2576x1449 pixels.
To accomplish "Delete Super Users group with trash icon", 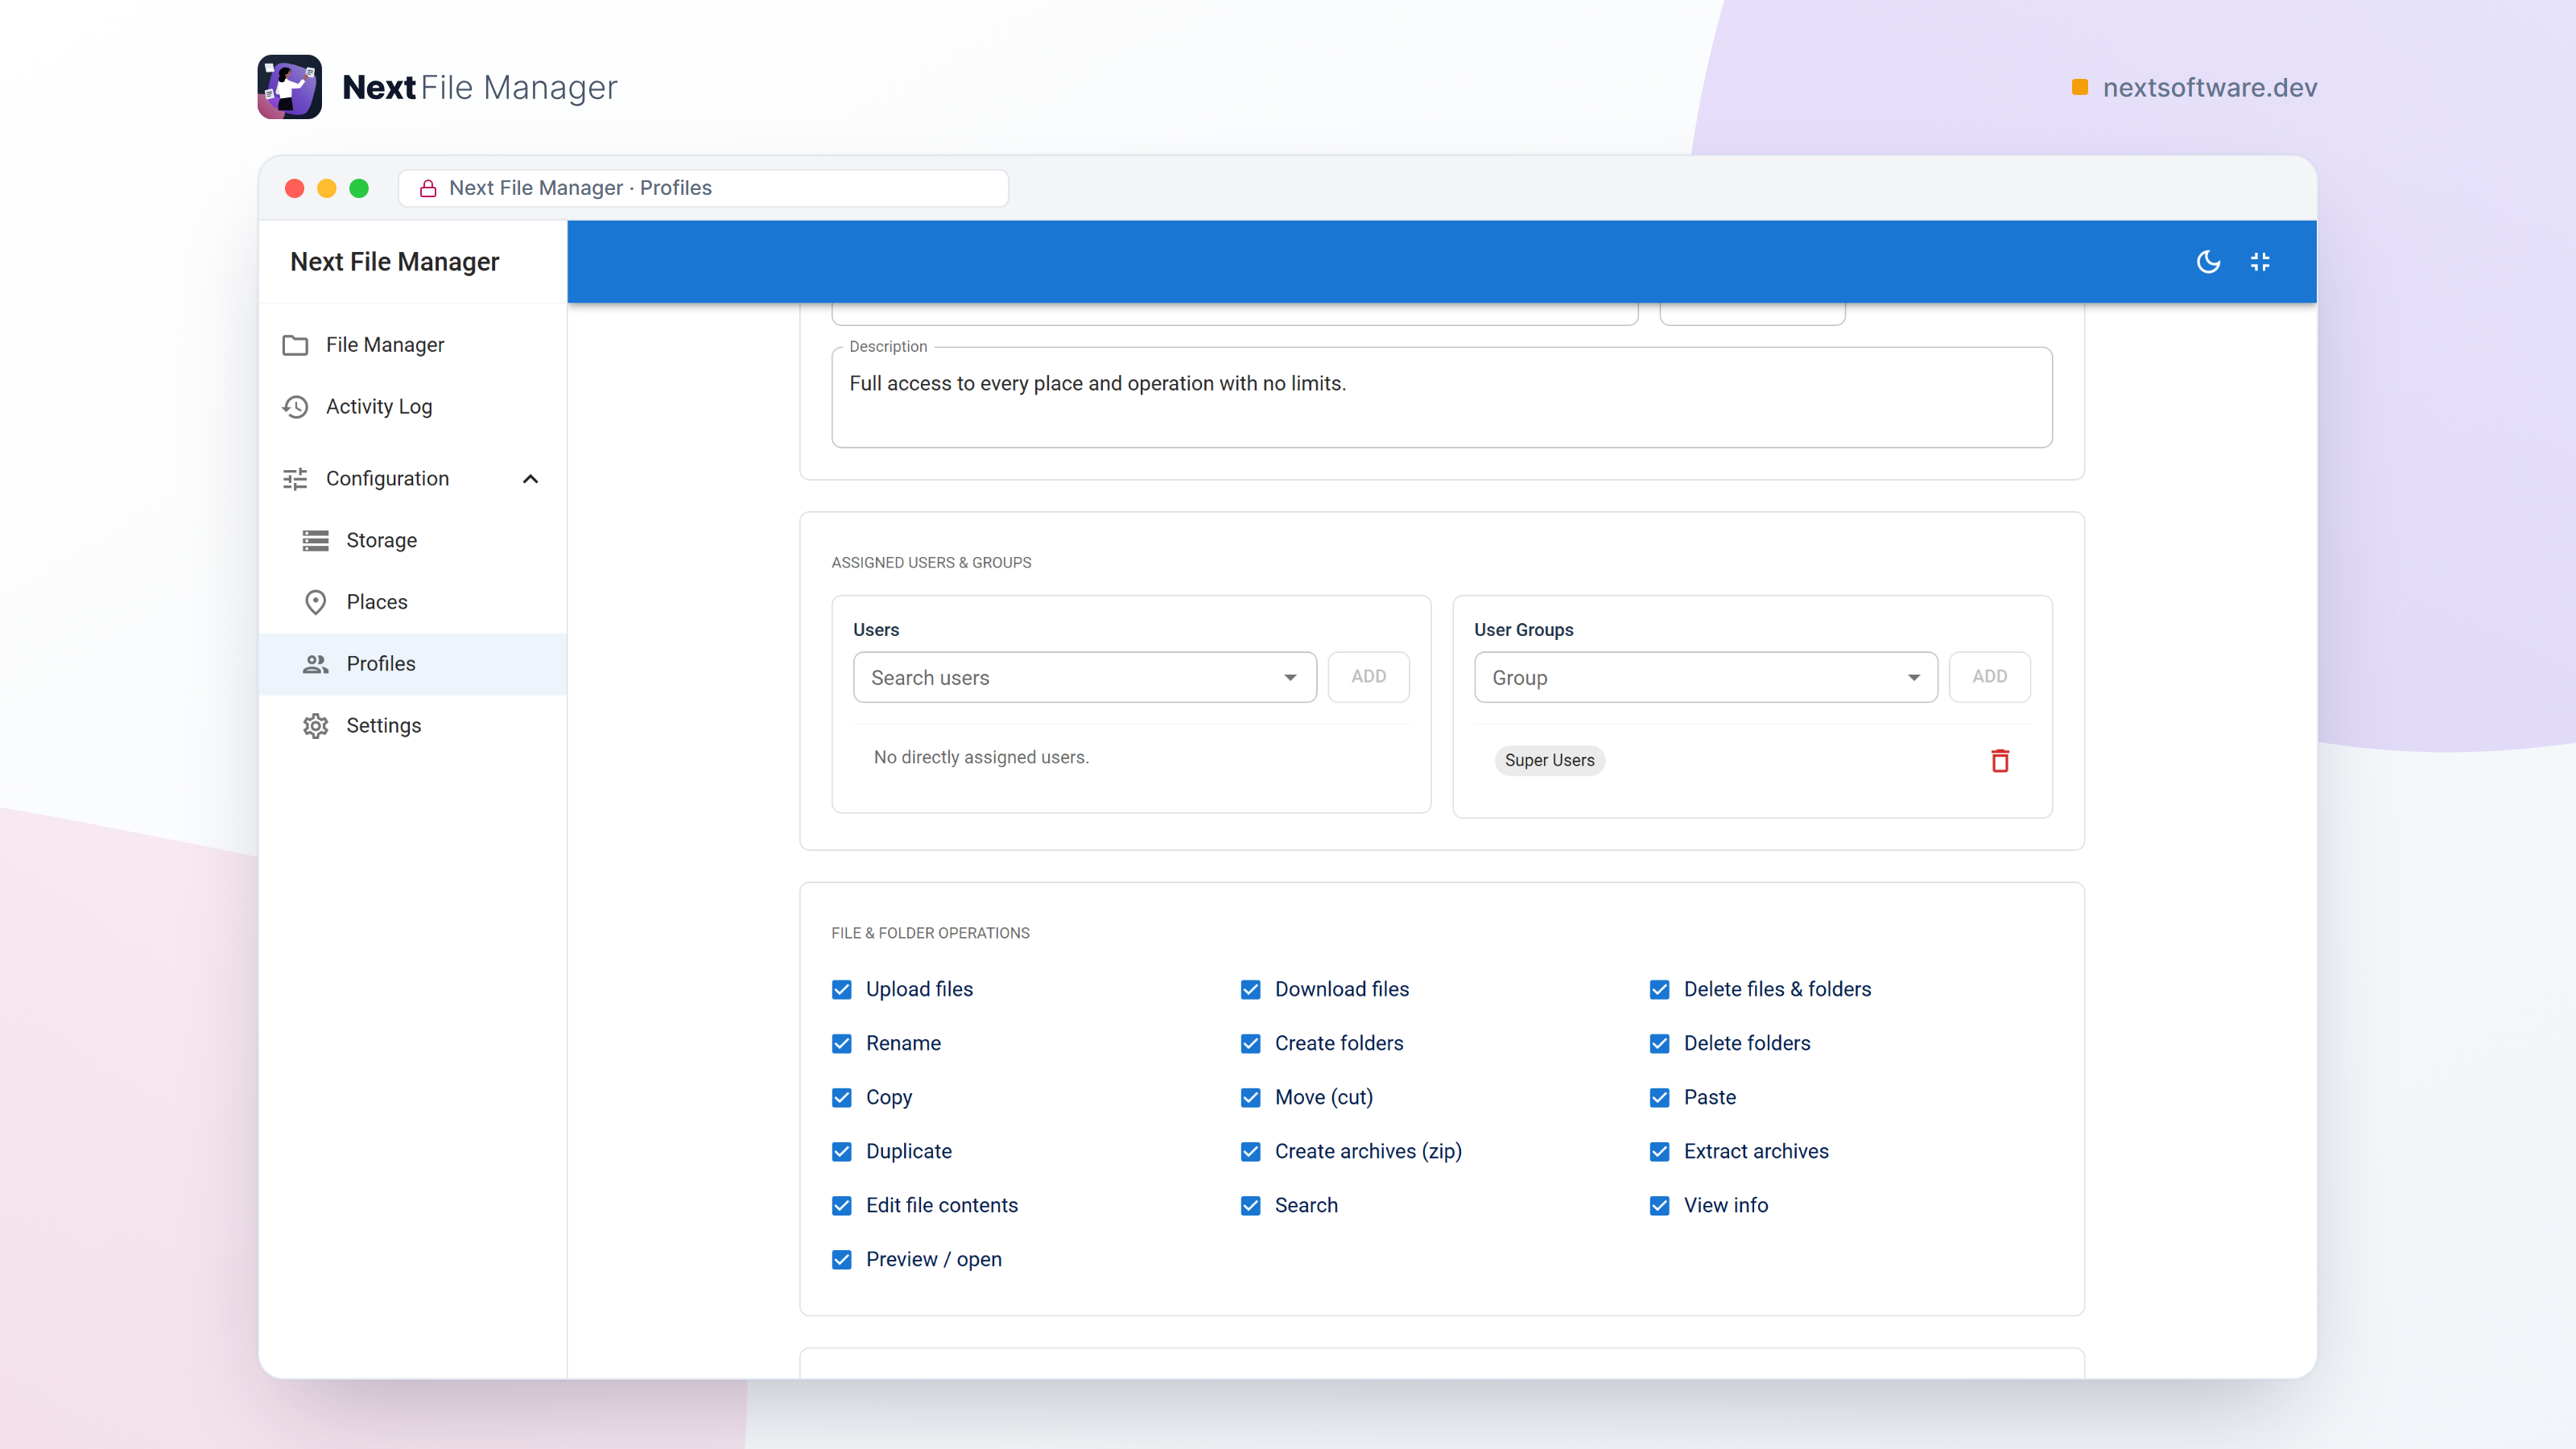I will (x=2000, y=761).
